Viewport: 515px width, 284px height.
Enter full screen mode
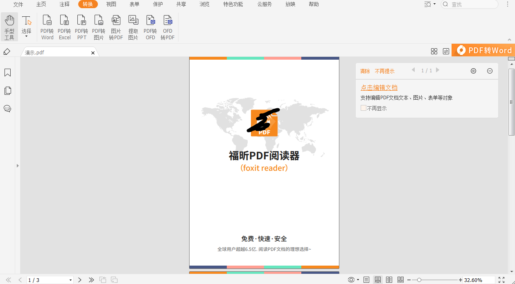501,280
